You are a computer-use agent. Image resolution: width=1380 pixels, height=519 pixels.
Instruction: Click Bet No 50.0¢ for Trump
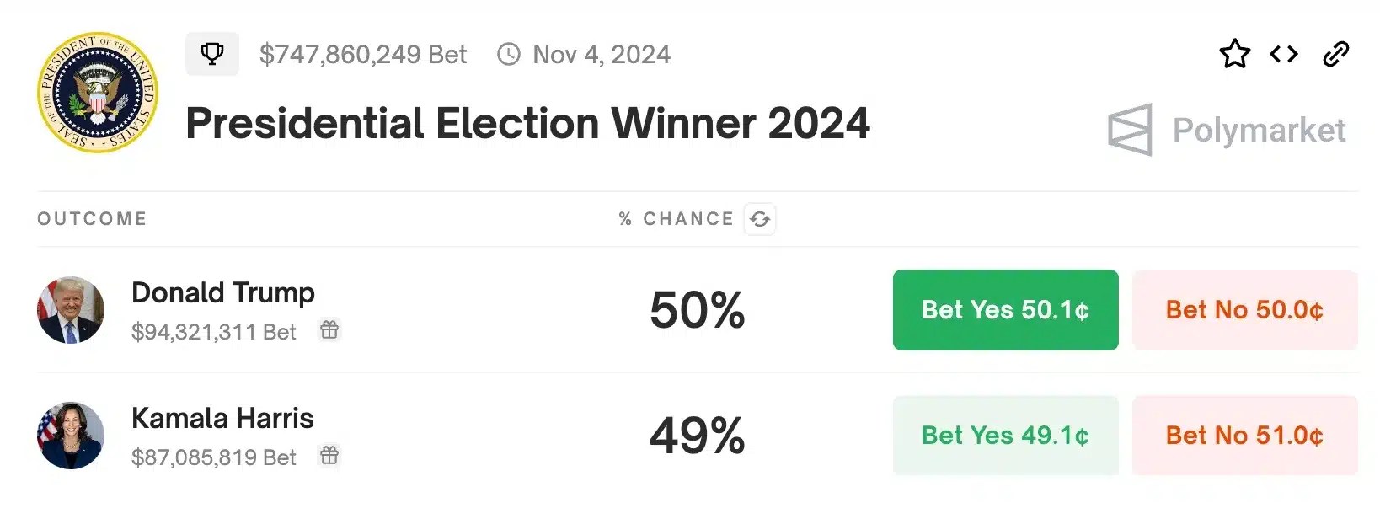(1244, 310)
